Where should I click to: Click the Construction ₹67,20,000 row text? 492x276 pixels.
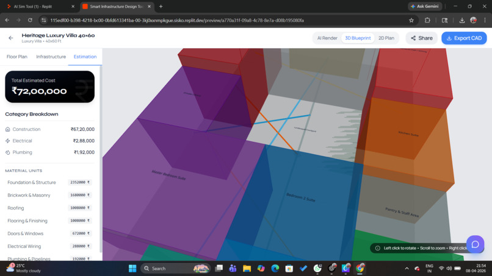click(49, 129)
